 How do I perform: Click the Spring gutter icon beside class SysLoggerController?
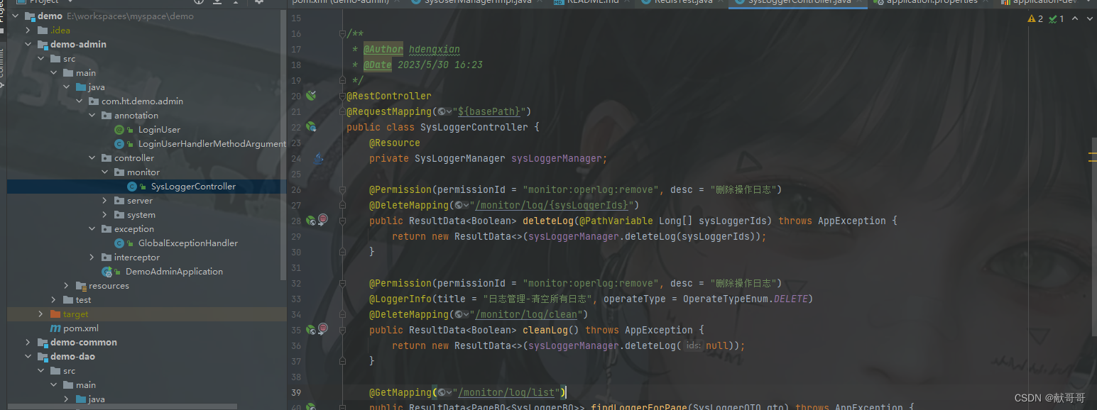tap(310, 127)
